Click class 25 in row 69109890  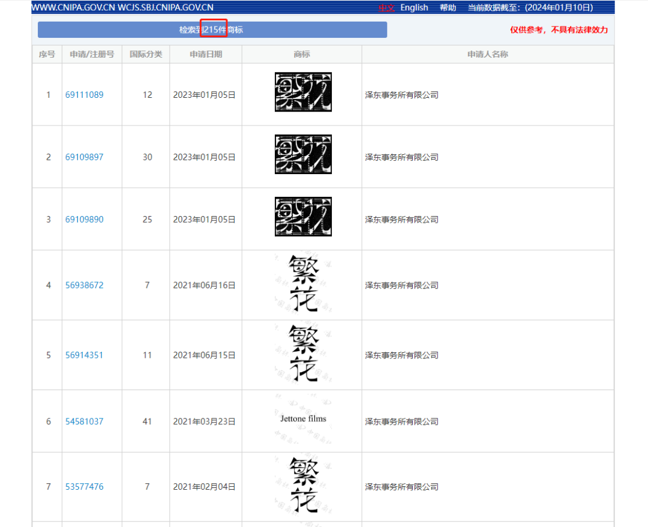tap(148, 220)
